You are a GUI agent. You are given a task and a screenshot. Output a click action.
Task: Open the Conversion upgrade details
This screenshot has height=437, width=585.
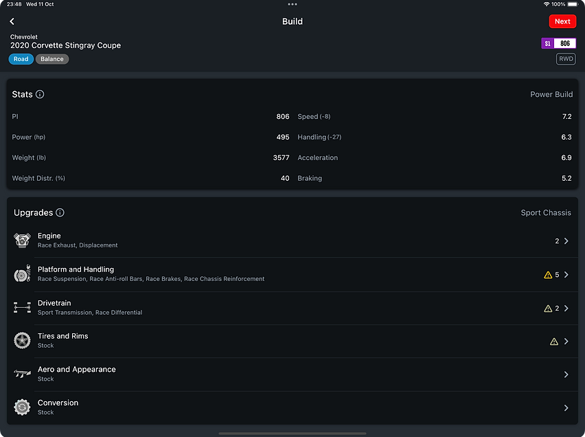coord(566,407)
